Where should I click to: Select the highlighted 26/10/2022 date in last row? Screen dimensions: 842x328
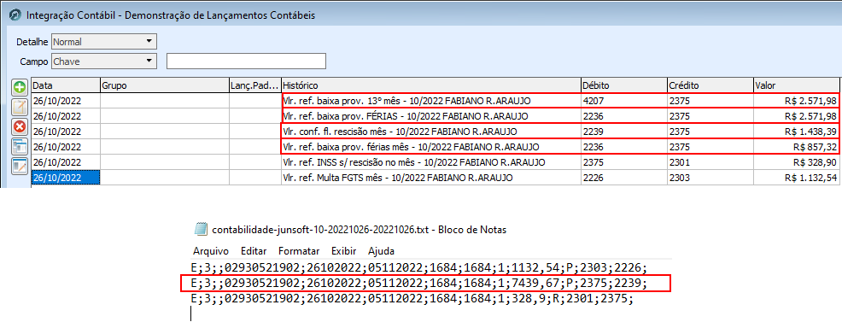66,178
